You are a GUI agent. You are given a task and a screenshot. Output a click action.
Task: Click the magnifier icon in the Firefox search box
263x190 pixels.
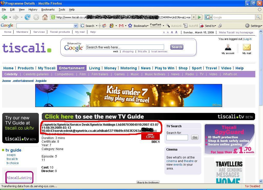(x=258, y=17)
